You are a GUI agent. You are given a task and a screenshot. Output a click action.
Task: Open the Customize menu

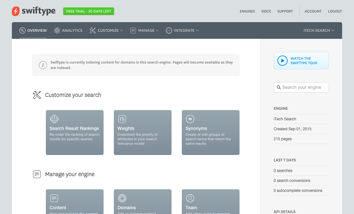pyautogui.click(x=106, y=30)
